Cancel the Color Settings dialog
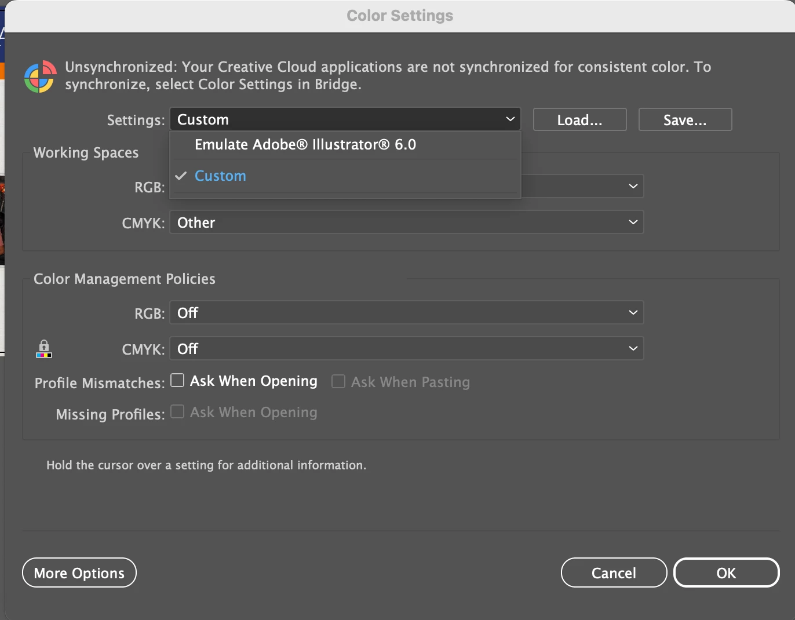The height and width of the screenshot is (620, 795). click(x=614, y=572)
